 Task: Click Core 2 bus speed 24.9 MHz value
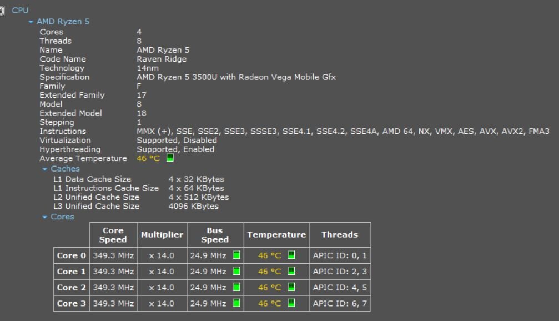tap(208, 288)
